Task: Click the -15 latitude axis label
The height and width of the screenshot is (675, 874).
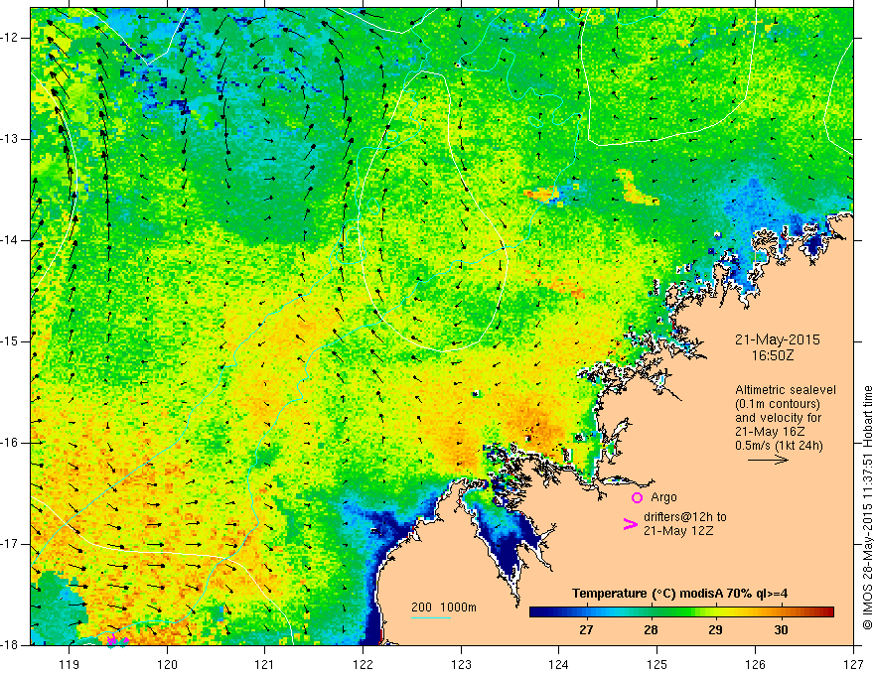Action: 10,341
